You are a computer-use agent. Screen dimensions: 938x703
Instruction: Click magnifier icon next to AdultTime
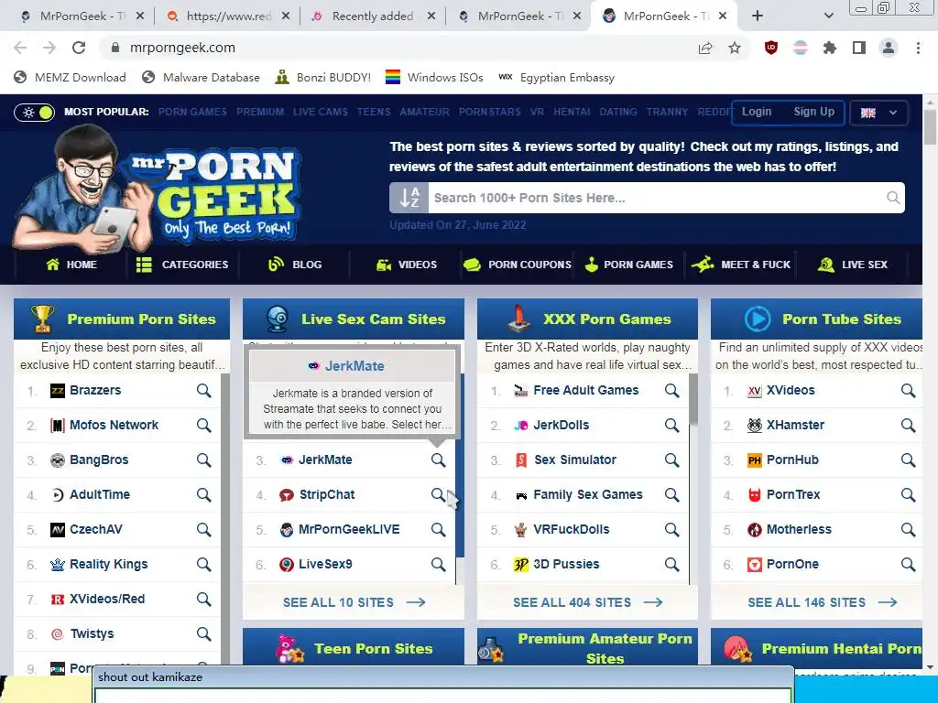click(x=204, y=495)
